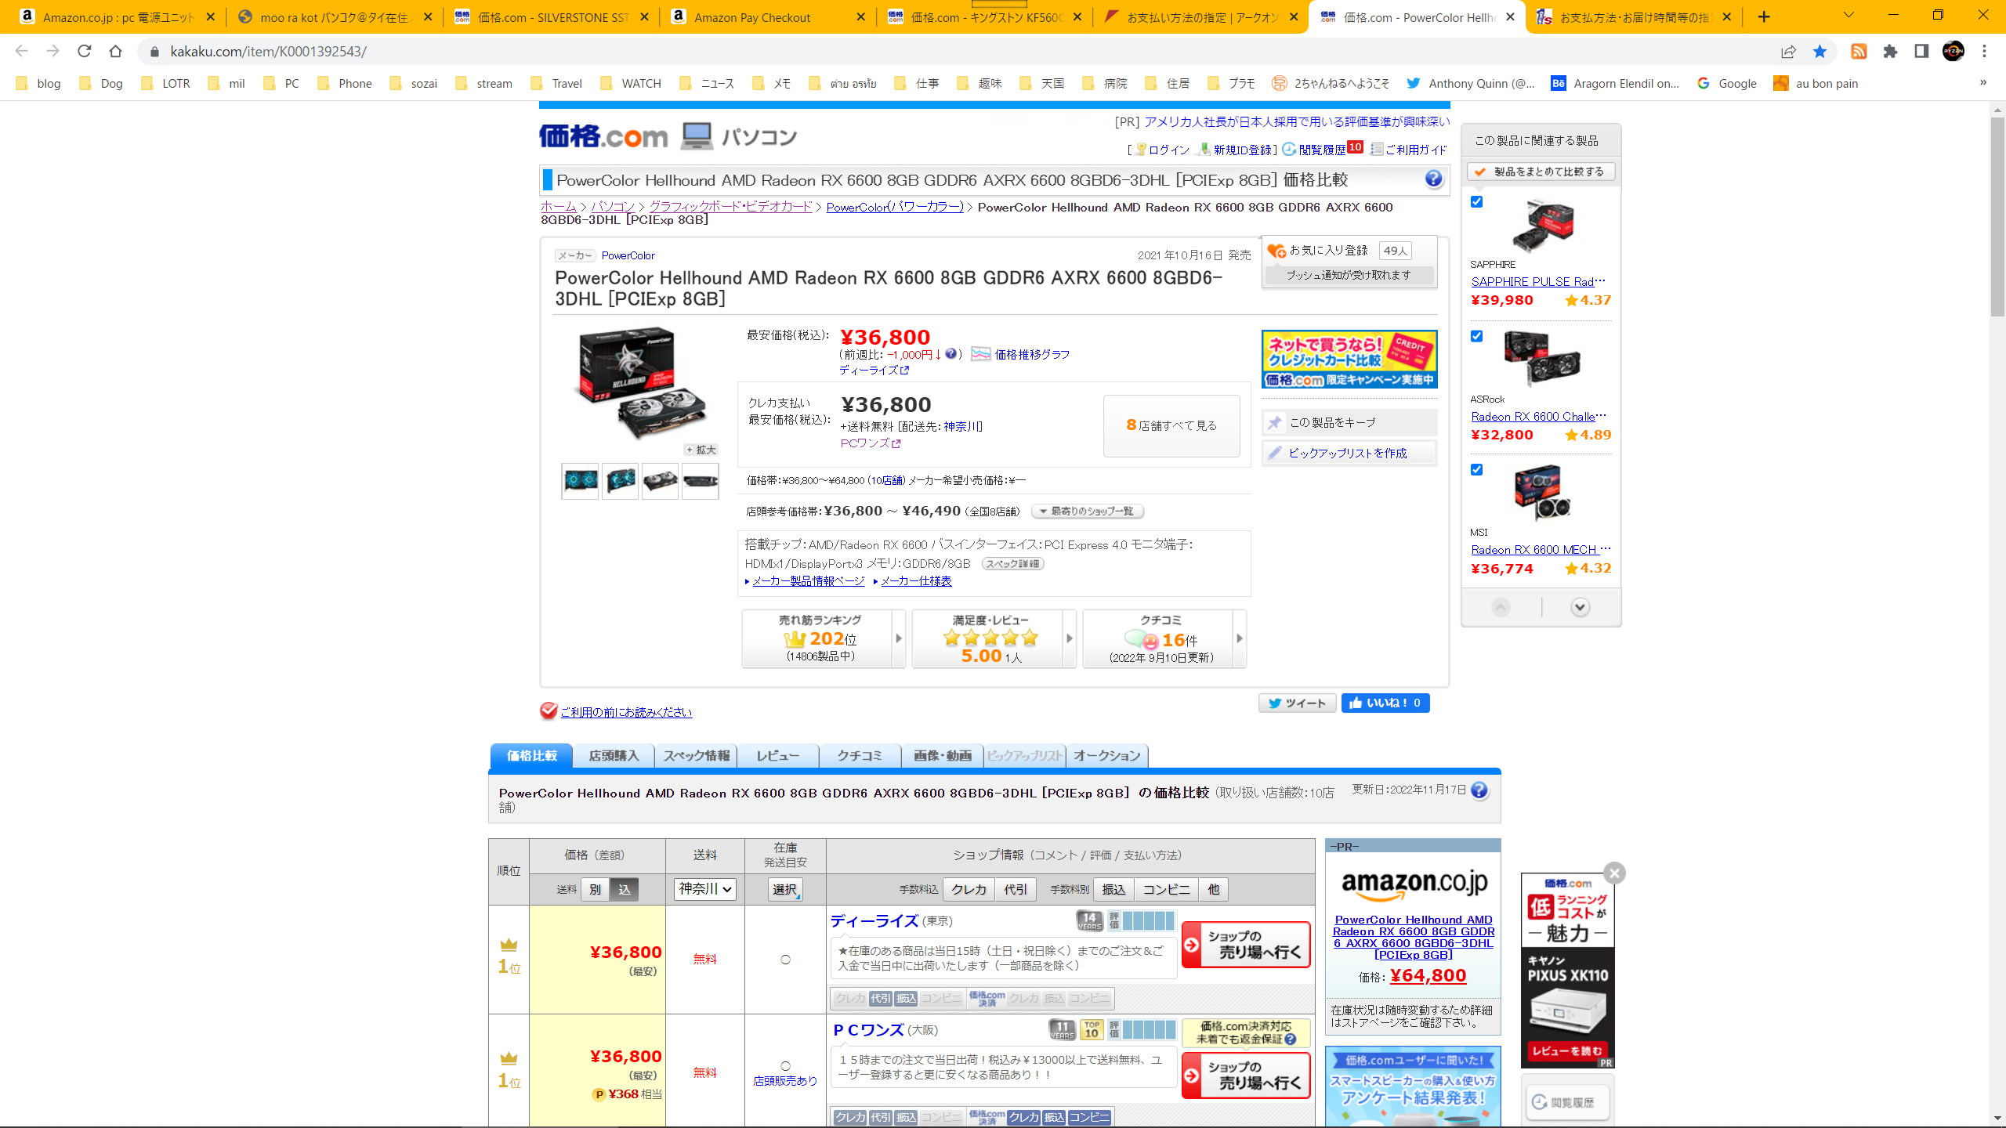Switch to スペック情報 tab
This screenshot has width=2006, height=1128.
coord(696,756)
